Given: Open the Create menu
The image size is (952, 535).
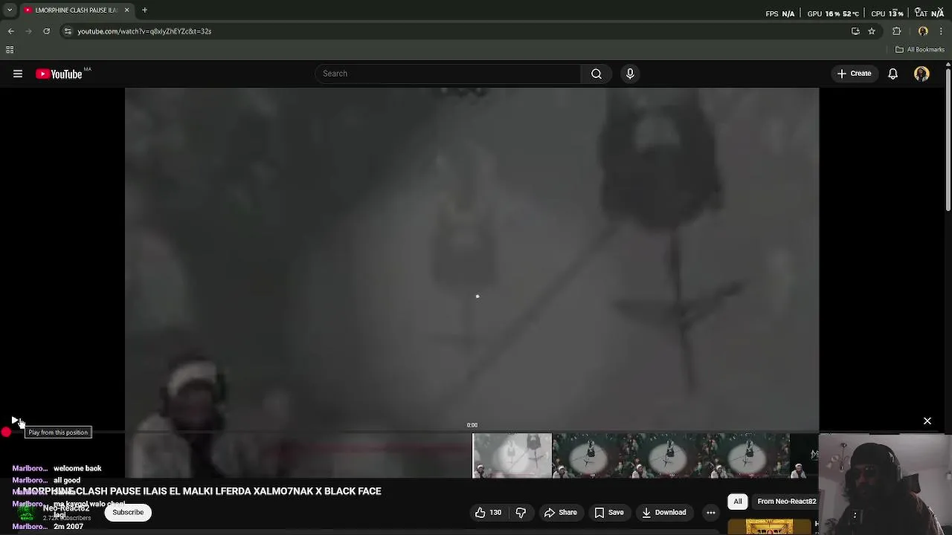Looking at the screenshot, I should click(x=854, y=74).
